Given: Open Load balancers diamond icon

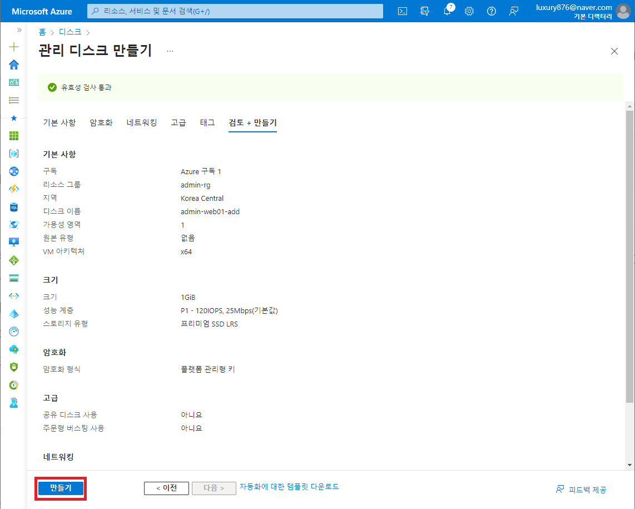Looking at the screenshot, I should pyautogui.click(x=14, y=260).
